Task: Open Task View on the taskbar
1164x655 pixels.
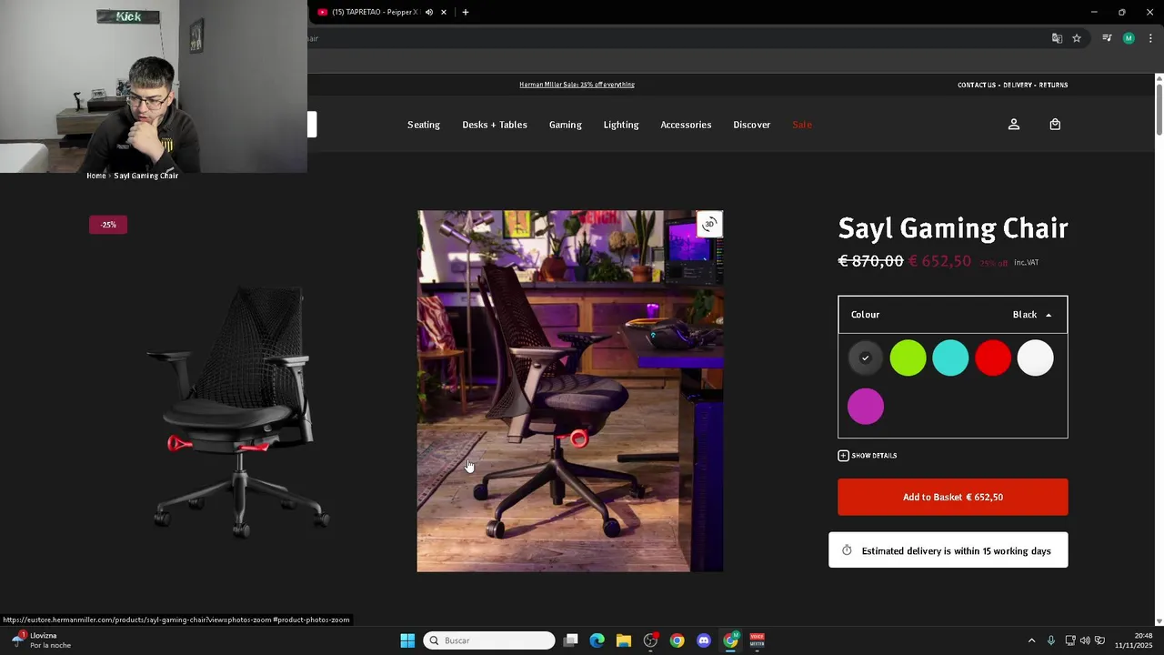Action: [x=571, y=640]
